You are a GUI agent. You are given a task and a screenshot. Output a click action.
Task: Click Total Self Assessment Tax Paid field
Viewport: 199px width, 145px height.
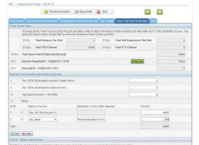point(171,41)
